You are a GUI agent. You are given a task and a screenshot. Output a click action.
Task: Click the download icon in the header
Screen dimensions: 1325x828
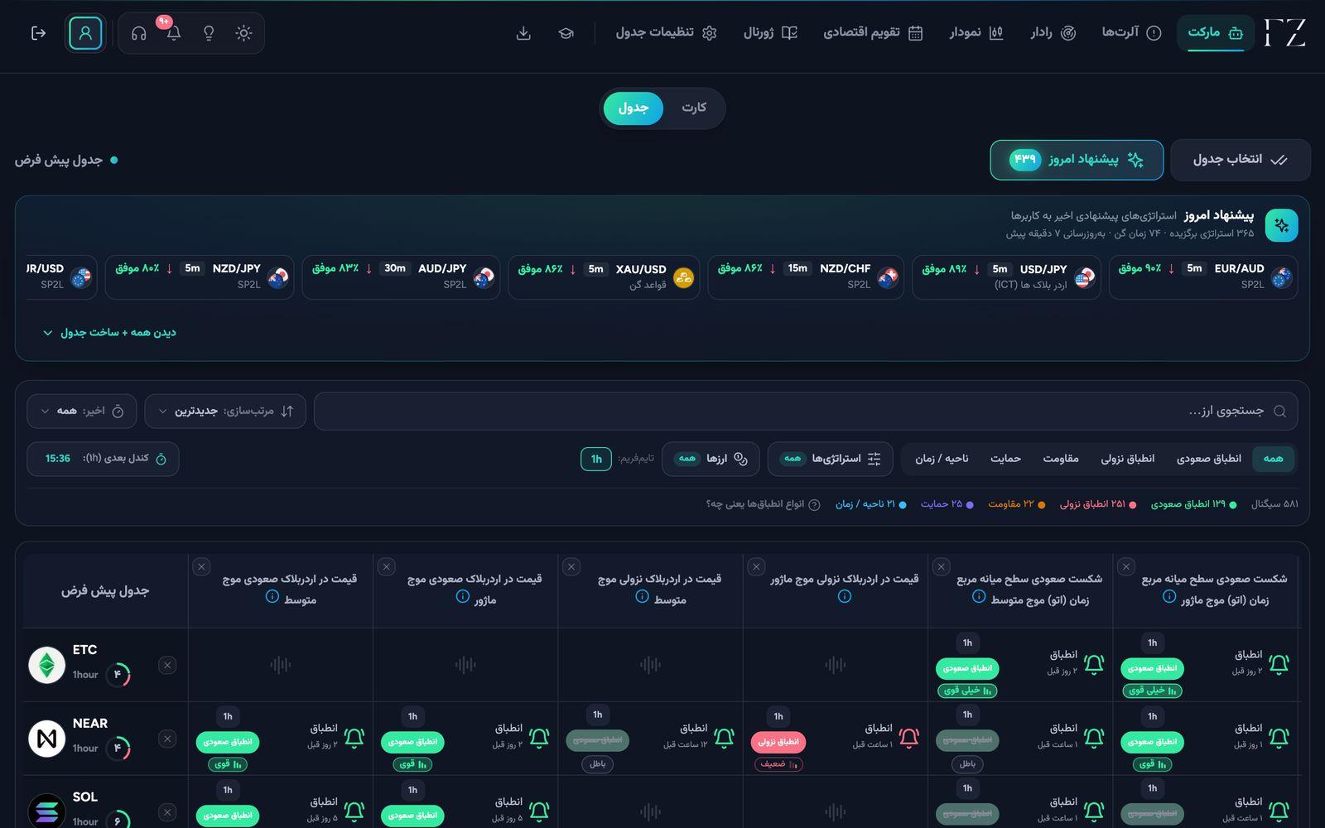[523, 33]
